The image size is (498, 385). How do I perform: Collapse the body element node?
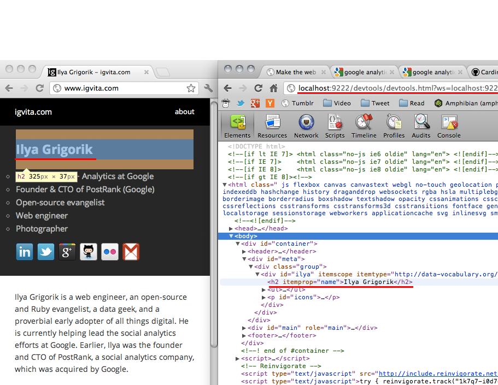[231, 236]
